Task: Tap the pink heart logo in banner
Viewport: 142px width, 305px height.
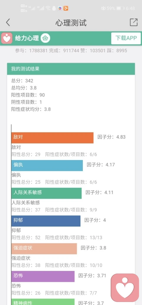Action: [x=7, y=38]
